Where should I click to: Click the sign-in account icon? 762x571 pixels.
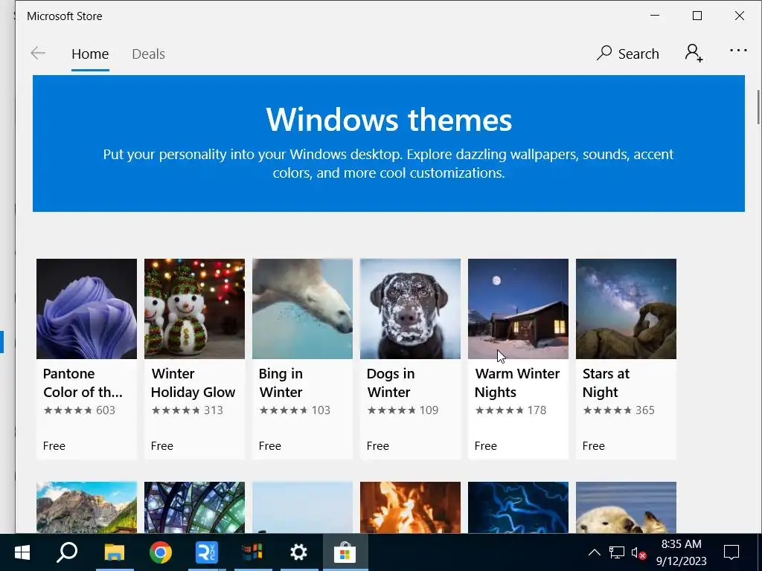click(x=694, y=53)
